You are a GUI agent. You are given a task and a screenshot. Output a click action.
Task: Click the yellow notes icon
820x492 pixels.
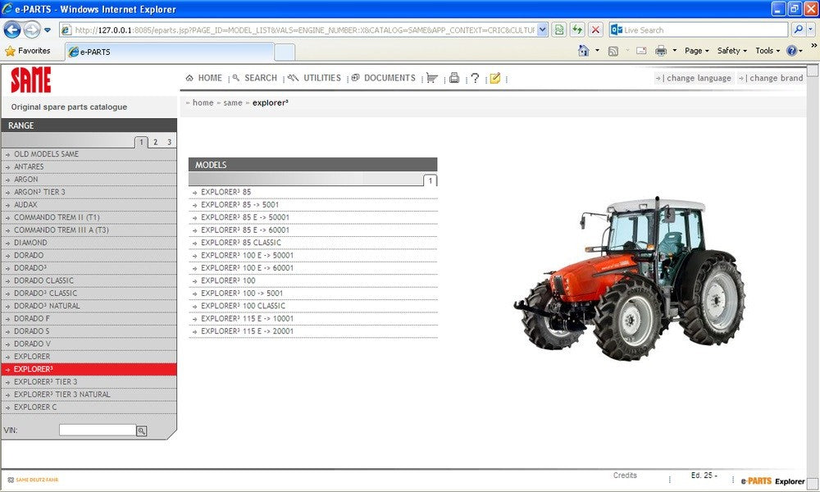(x=494, y=78)
